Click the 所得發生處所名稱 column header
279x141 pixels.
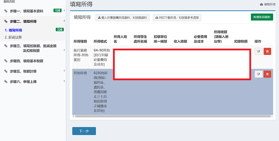pyautogui.click(x=141, y=39)
